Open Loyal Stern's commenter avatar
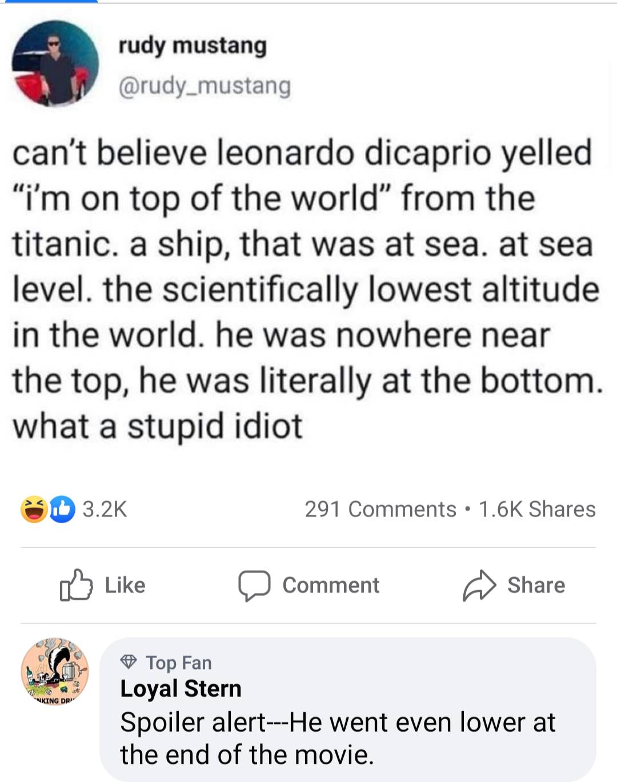Image resolution: width=617 pixels, height=782 pixels. tap(55, 672)
